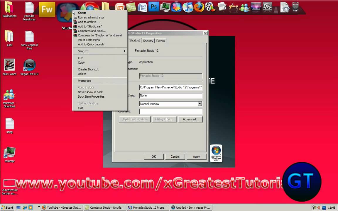Select the msnmsgr shortcut on desktop
Viewport: 338px width, 211px height.
click(9, 98)
